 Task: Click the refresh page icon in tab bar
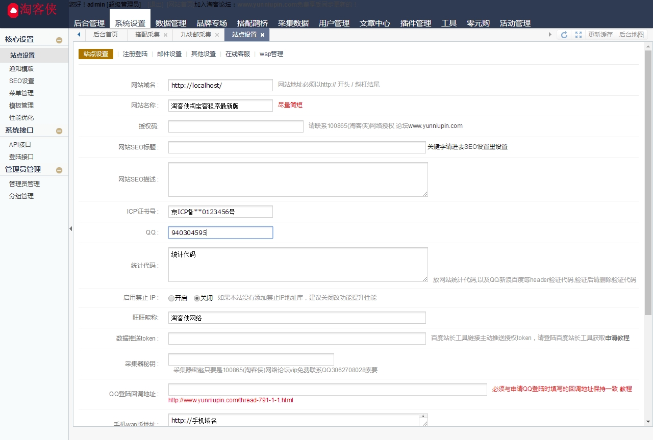pos(564,35)
